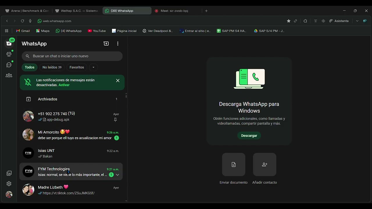
Task: Open the Madre Lizbeth chat
Action: pos(71,190)
